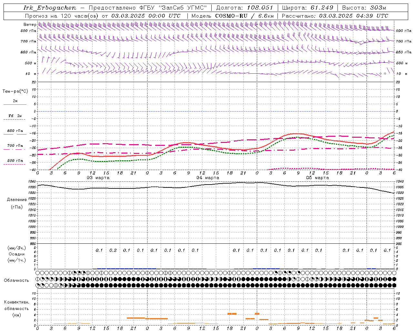
Task: Click the '(гПа)' unit under Давление
Action: pos(16,207)
